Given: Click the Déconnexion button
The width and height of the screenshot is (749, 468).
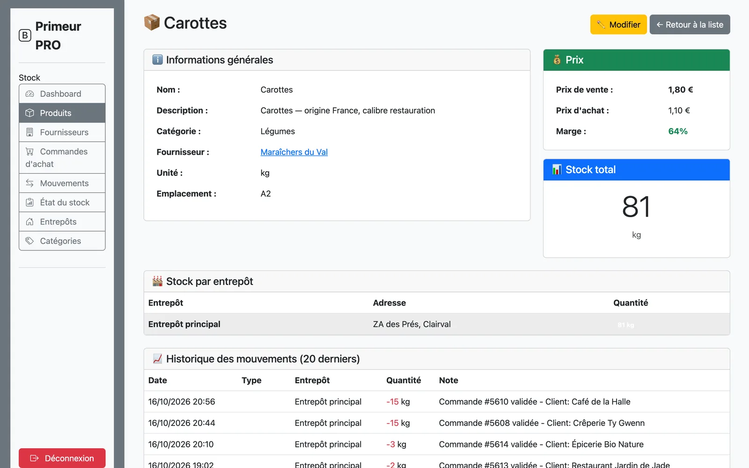Looking at the screenshot, I should click(62, 458).
